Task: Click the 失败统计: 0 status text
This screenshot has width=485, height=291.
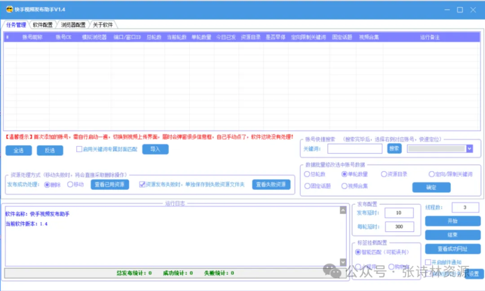Action: coord(219,273)
